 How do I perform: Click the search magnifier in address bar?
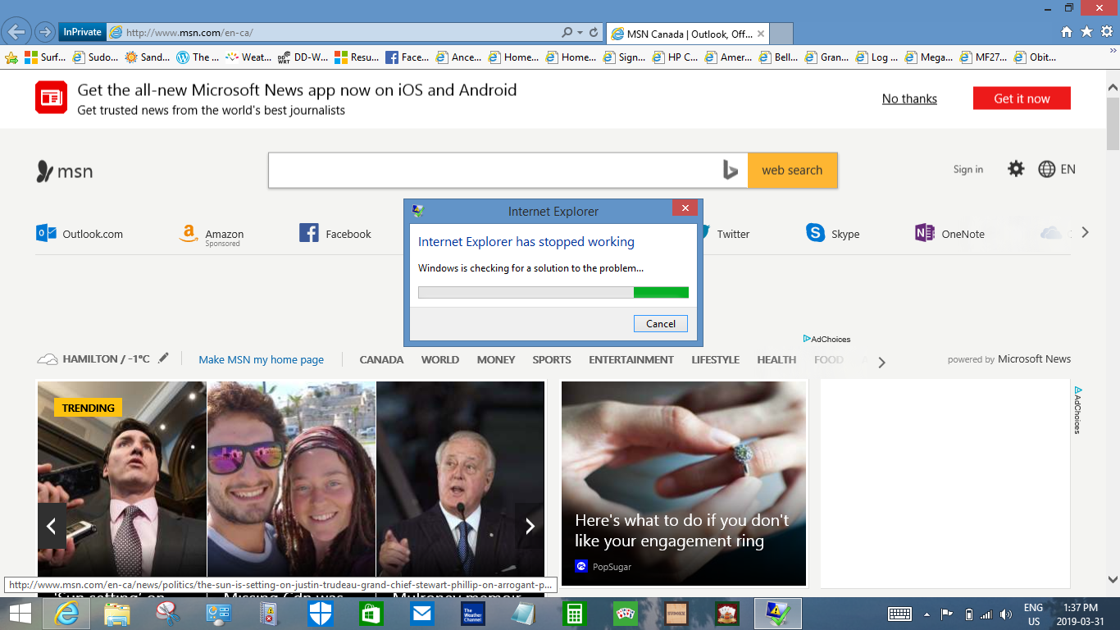(x=567, y=32)
